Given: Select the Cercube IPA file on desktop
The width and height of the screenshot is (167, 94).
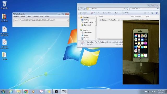Looking at the screenshot, I should click(4, 44).
